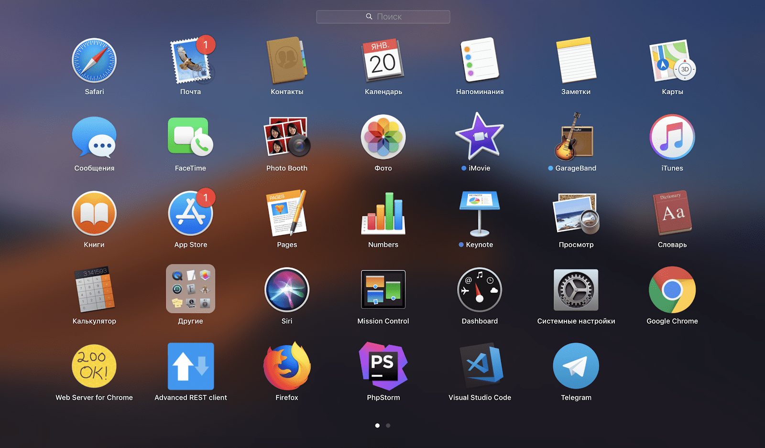
Task: Launch Mail app with stamp icon
Action: [x=190, y=62]
